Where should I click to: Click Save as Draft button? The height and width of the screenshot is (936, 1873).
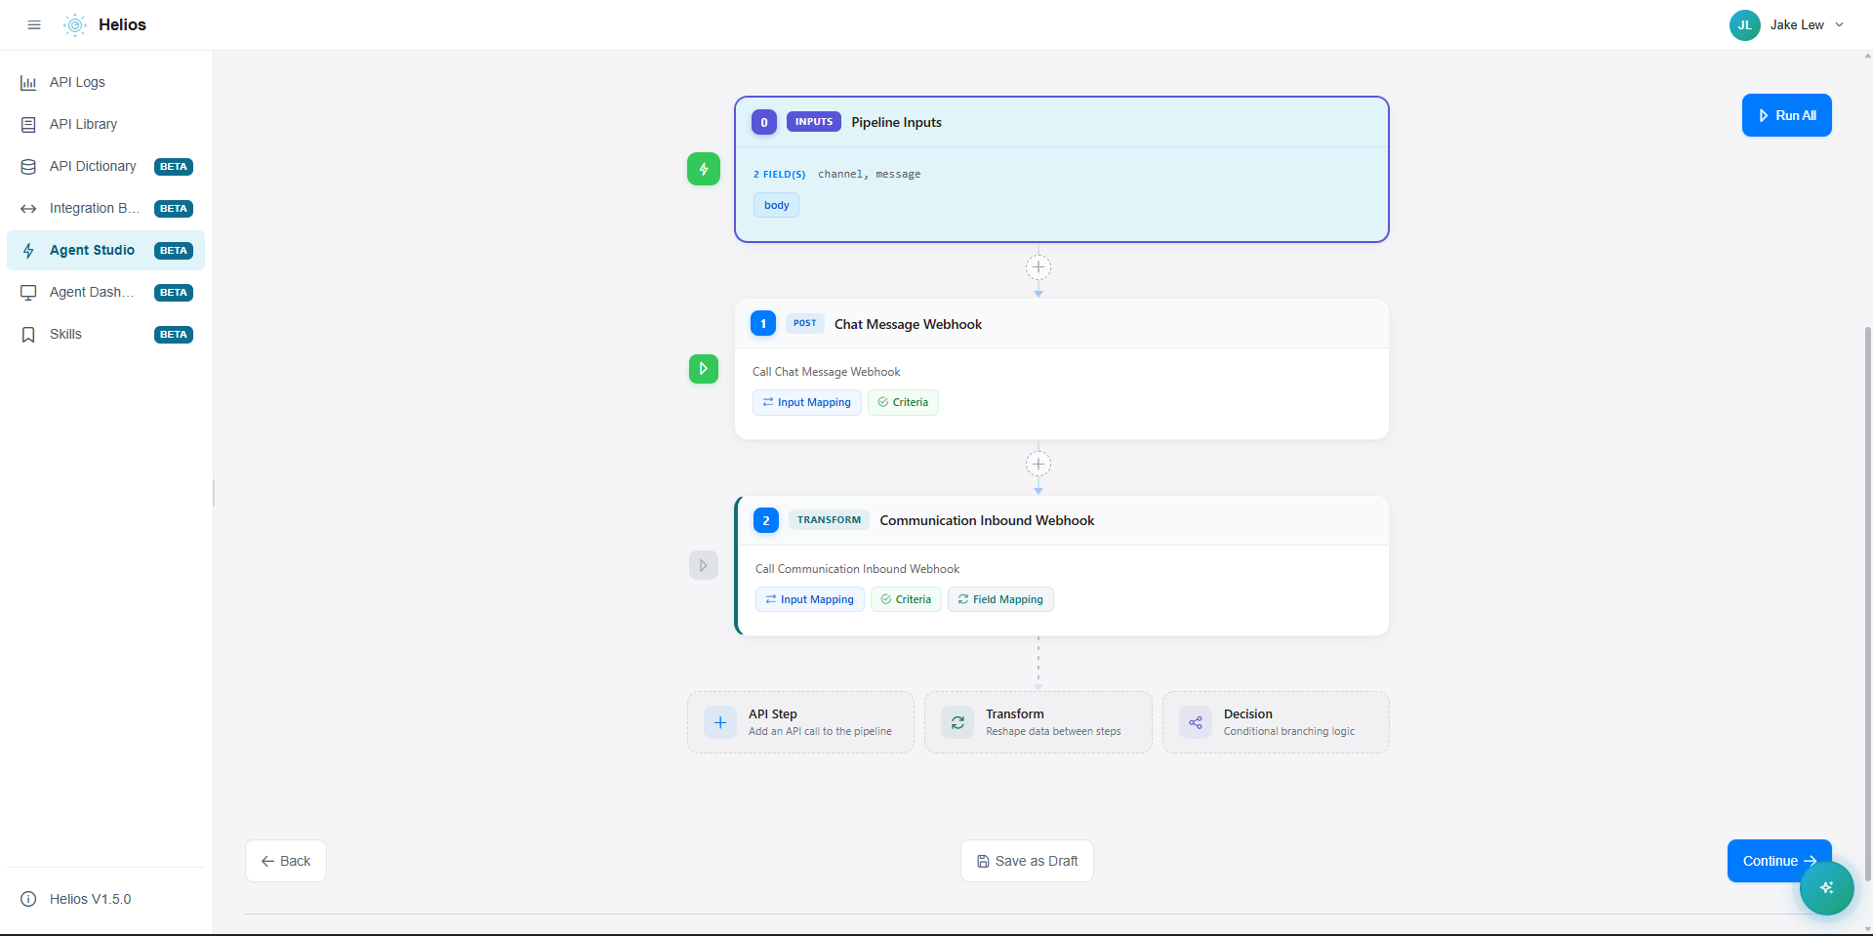click(1027, 861)
